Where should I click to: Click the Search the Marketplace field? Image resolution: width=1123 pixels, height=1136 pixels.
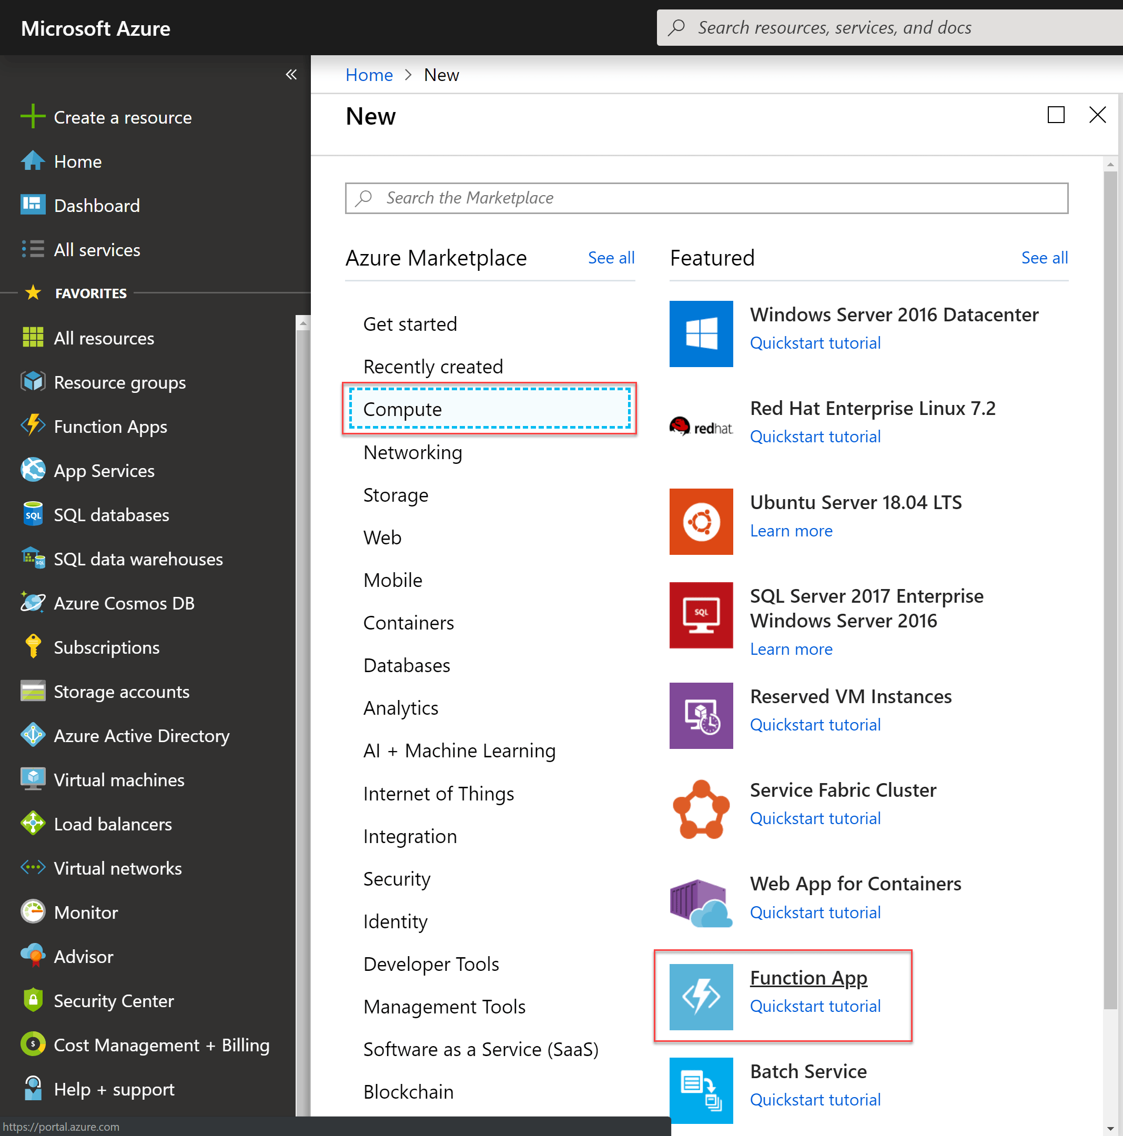coord(706,198)
